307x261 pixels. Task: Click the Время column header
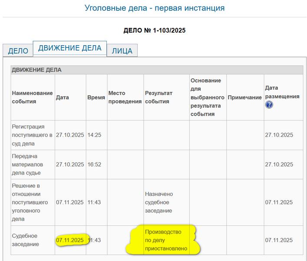[96, 97]
